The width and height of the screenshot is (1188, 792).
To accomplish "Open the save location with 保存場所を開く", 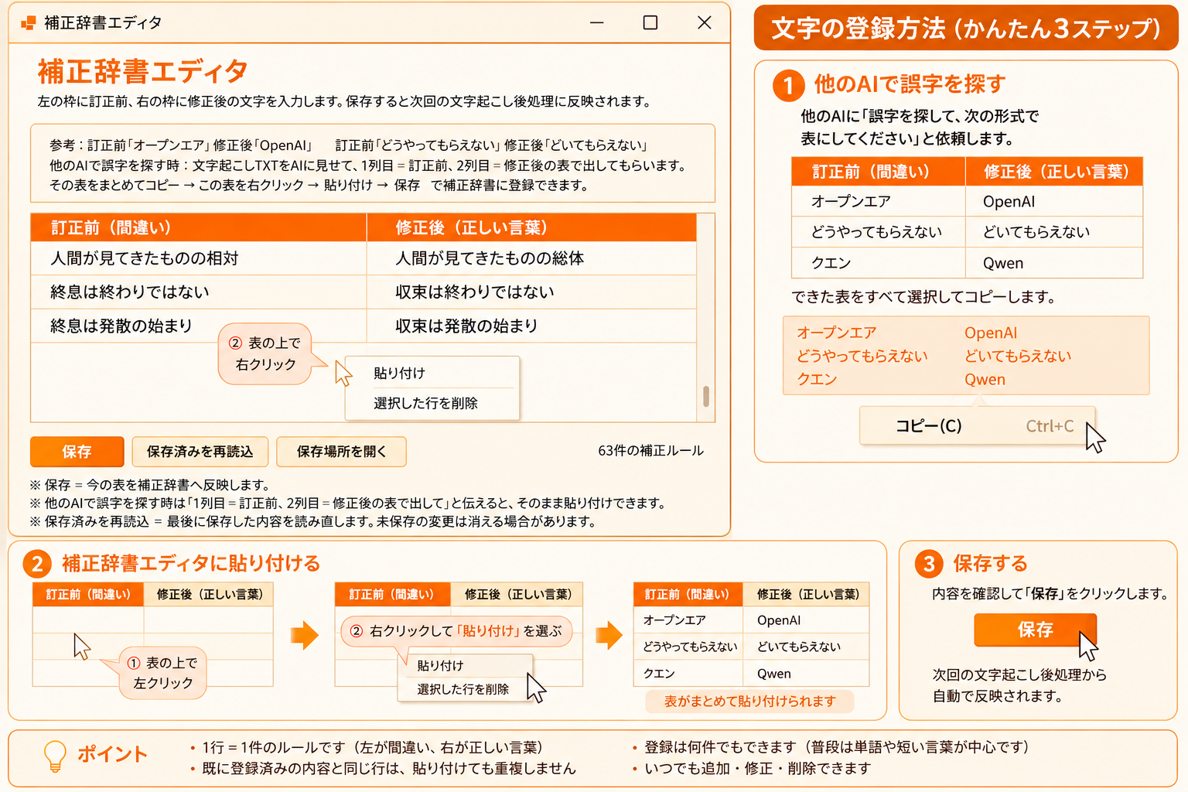I will coord(341,452).
